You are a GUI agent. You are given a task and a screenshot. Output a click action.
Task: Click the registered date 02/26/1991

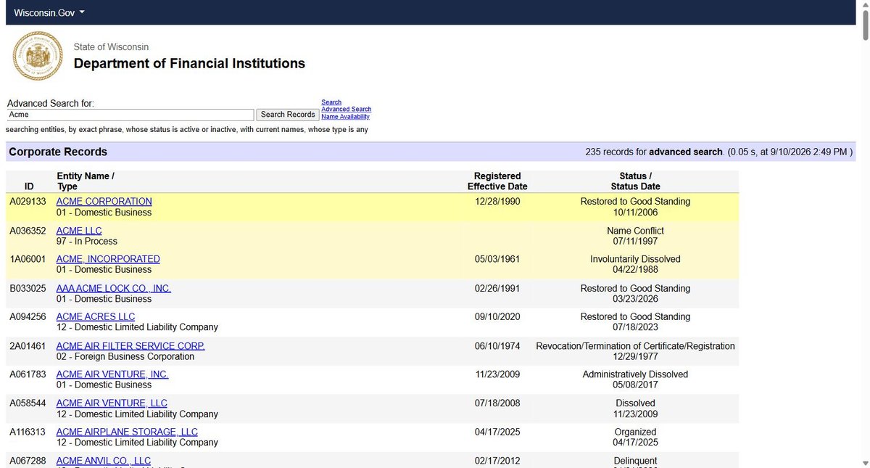point(497,288)
